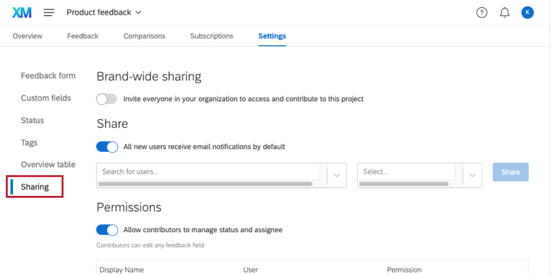Go to the Comparisons tab

coord(144,36)
